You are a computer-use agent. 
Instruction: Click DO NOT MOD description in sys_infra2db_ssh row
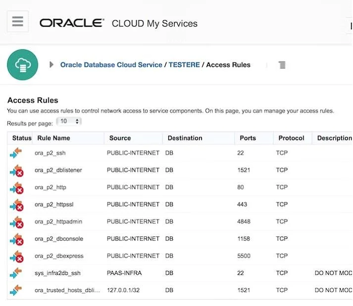coord(333,273)
